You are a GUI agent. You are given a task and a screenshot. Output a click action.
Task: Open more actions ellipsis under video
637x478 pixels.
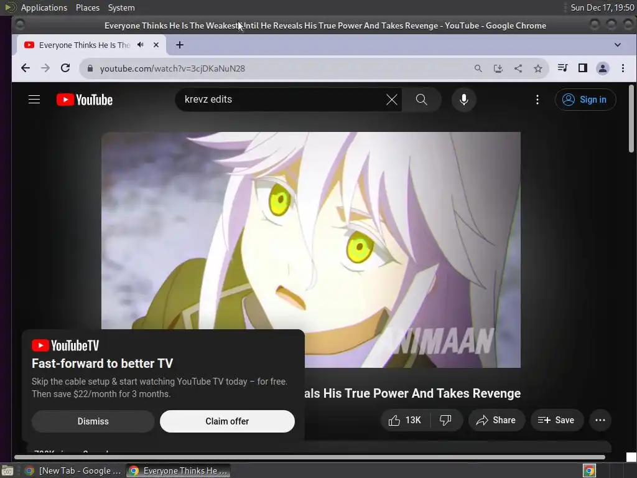point(600,420)
